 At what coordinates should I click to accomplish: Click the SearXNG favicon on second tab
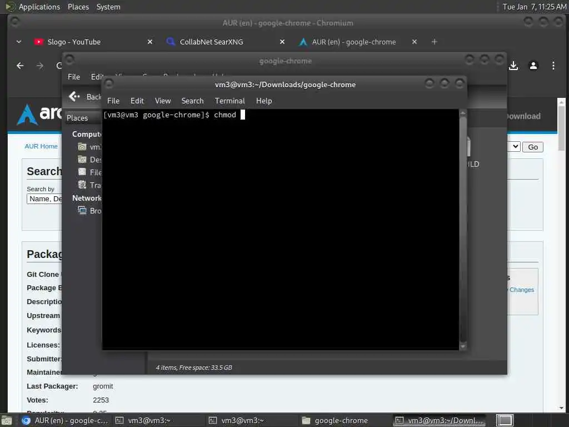[x=171, y=42]
